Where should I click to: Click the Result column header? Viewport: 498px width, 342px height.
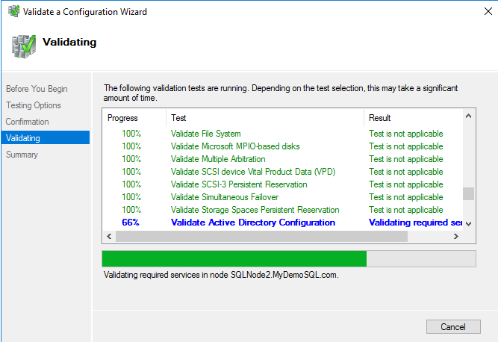[x=380, y=118]
